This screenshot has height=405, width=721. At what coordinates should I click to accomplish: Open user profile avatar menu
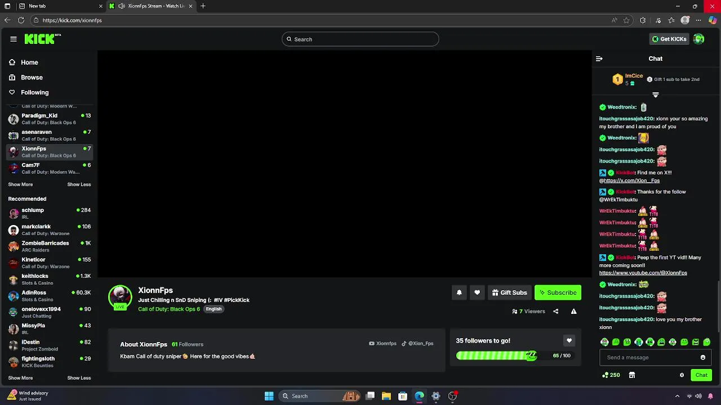click(698, 39)
